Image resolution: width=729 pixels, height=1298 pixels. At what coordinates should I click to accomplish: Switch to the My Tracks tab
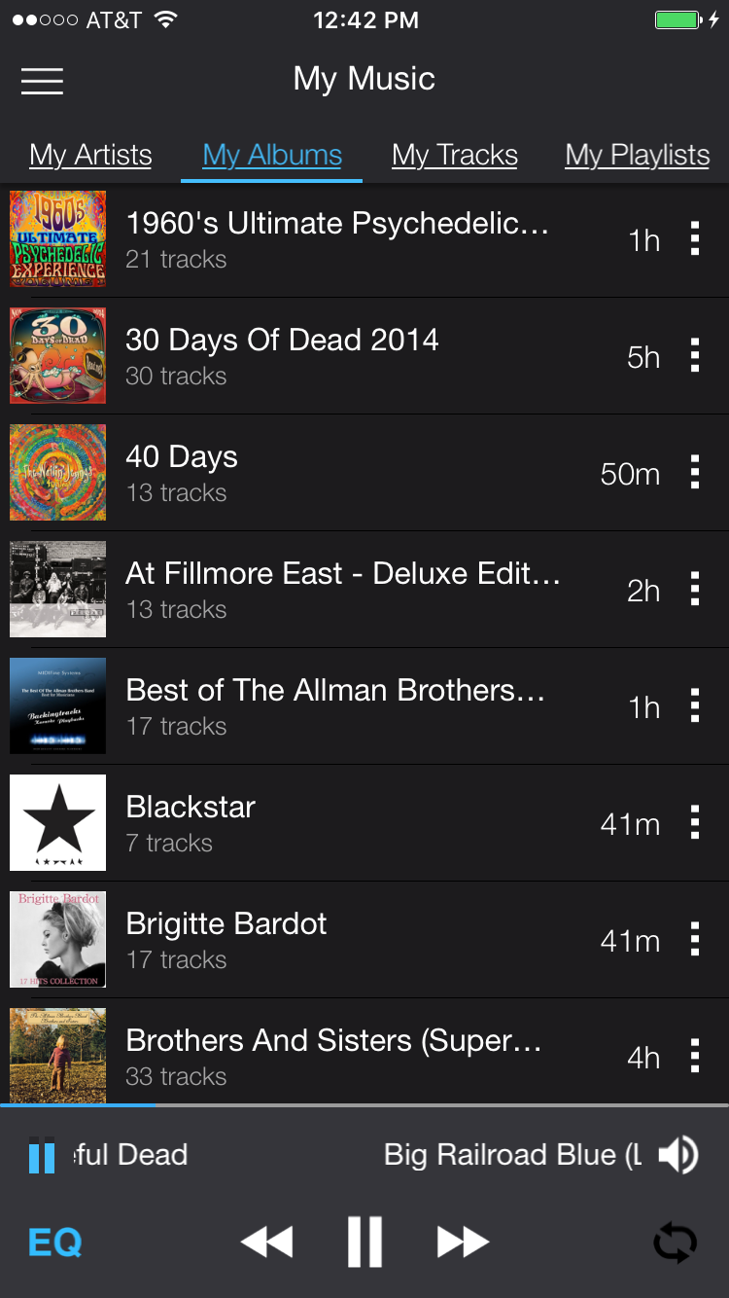[x=455, y=155]
